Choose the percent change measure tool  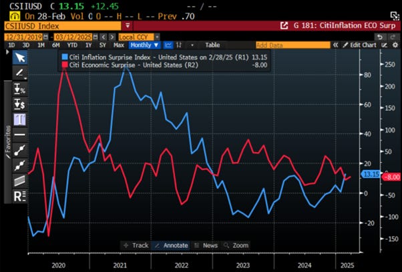pos(20,89)
